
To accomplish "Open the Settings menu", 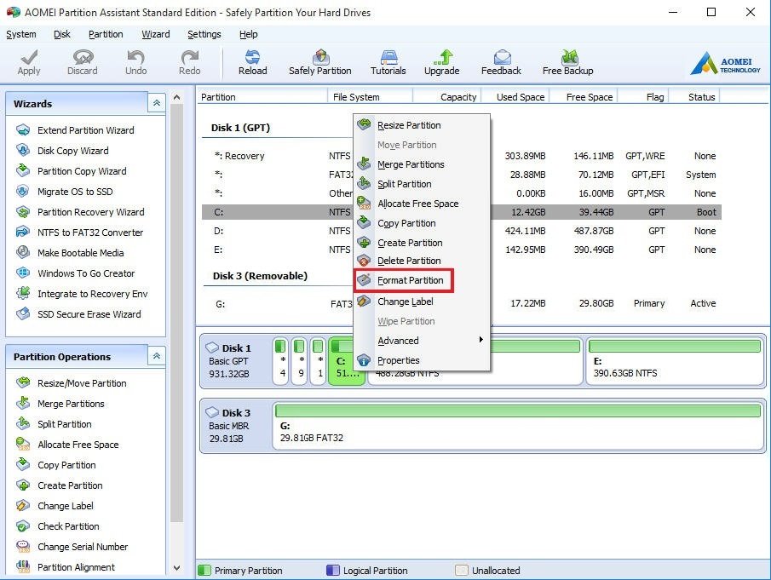I will [x=204, y=34].
